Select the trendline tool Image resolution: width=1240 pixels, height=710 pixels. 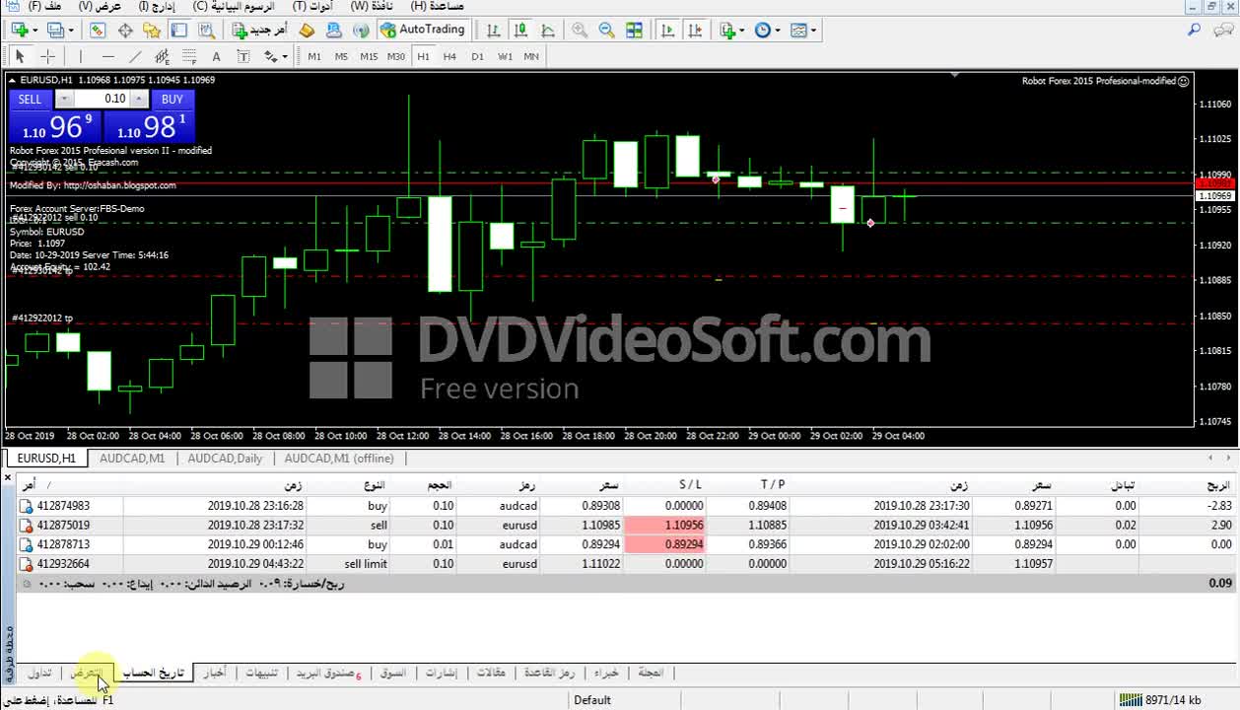tap(135, 56)
